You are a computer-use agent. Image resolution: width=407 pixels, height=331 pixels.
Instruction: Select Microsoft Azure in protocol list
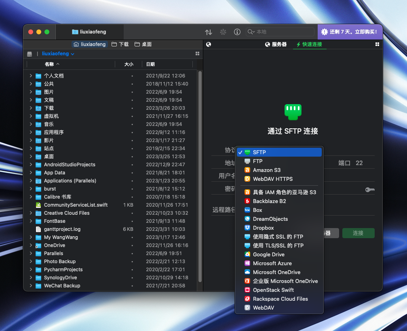(x=279, y=263)
